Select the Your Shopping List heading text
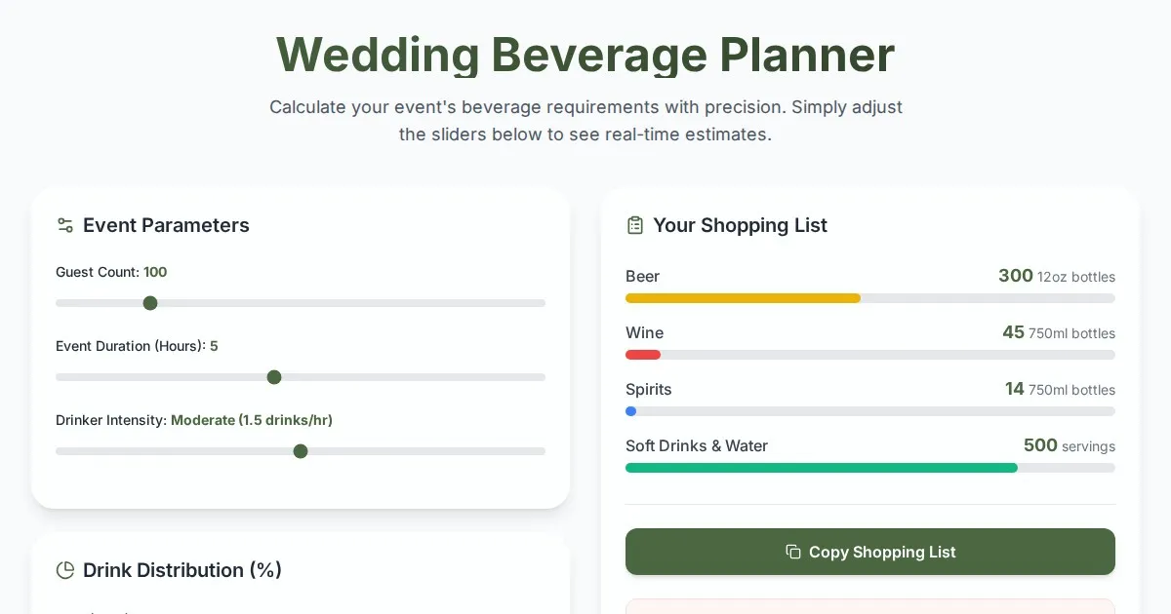This screenshot has width=1171, height=614. [740, 225]
